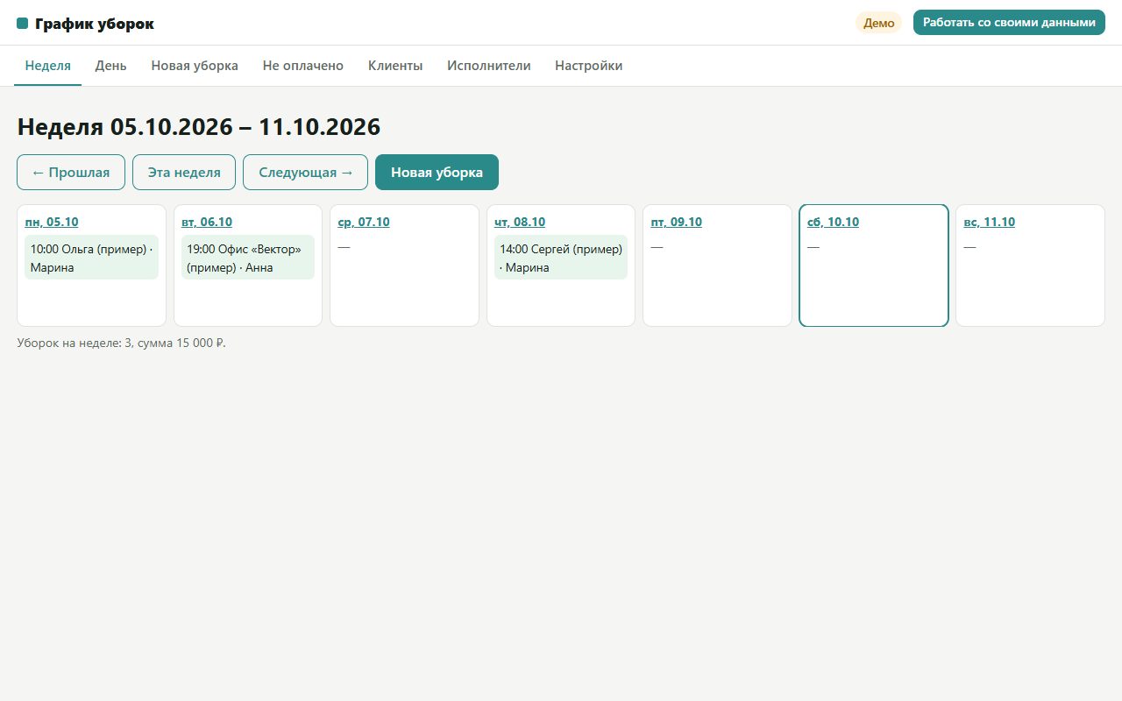Image resolution: width=1122 pixels, height=701 pixels.
Task: Advance with the Следующая → button
Action: [x=306, y=173]
